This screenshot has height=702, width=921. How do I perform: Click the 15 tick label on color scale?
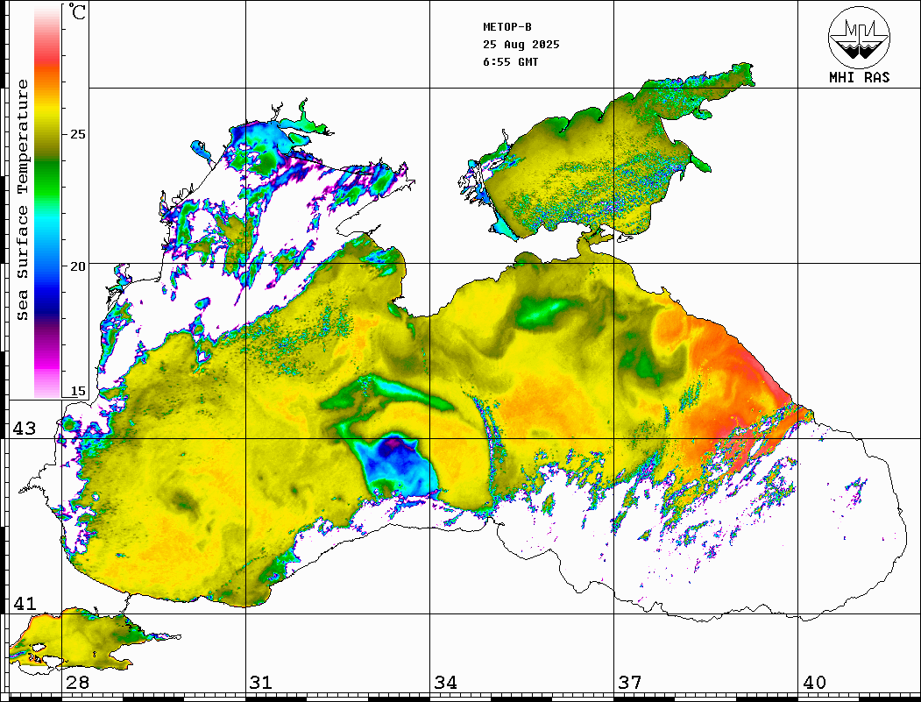(x=77, y=391)
